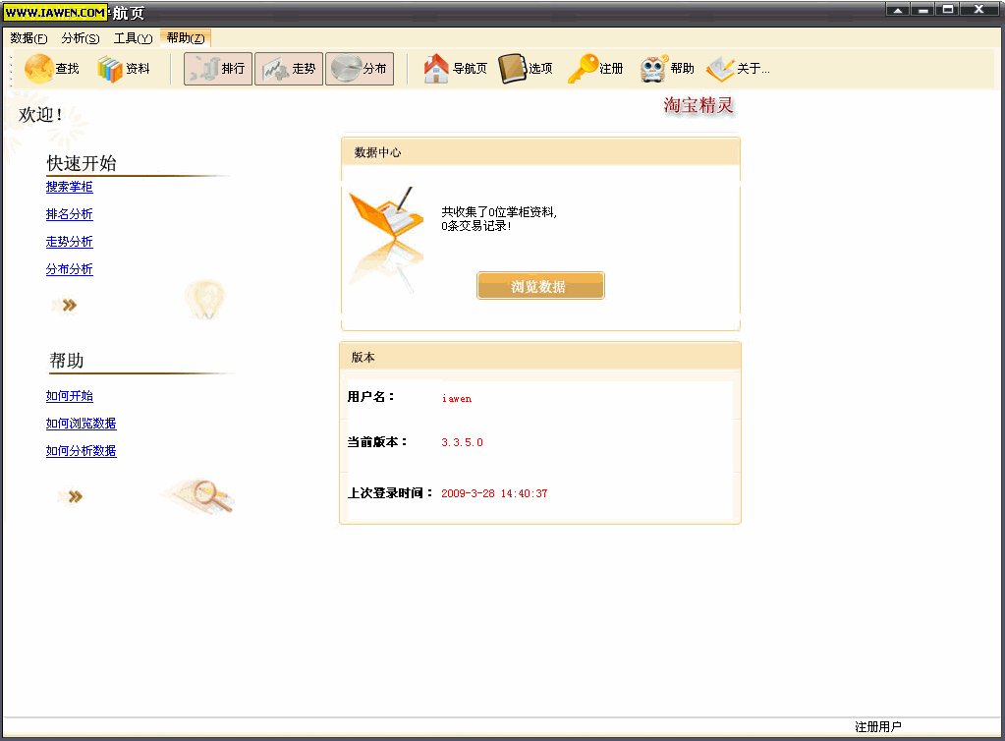
Task: Follow the 搜索掌柜 link
Action: [x=69, y=187]
